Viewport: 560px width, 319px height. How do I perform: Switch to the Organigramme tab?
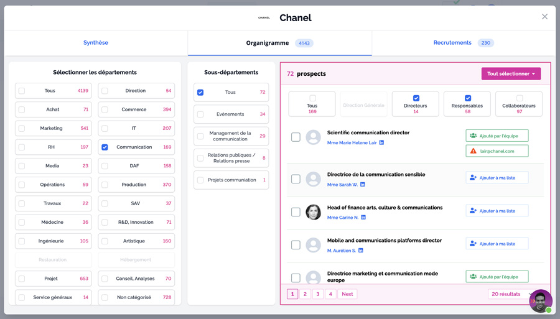(279, 43)
